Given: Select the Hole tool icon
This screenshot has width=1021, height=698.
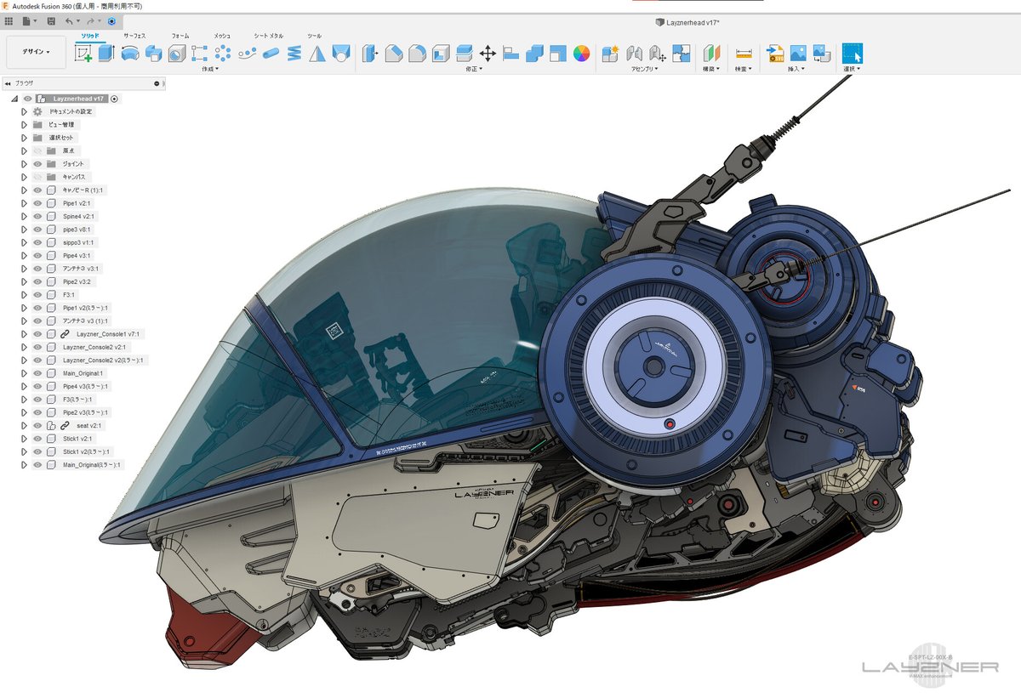Looking at the screenshot, I should 176,54.
